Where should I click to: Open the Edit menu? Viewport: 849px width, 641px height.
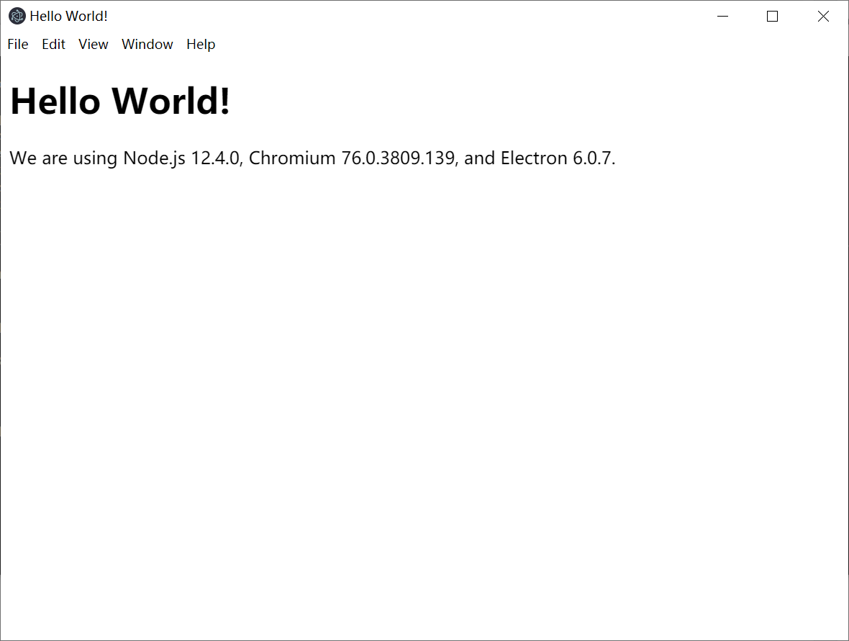[x=54, y=45]
